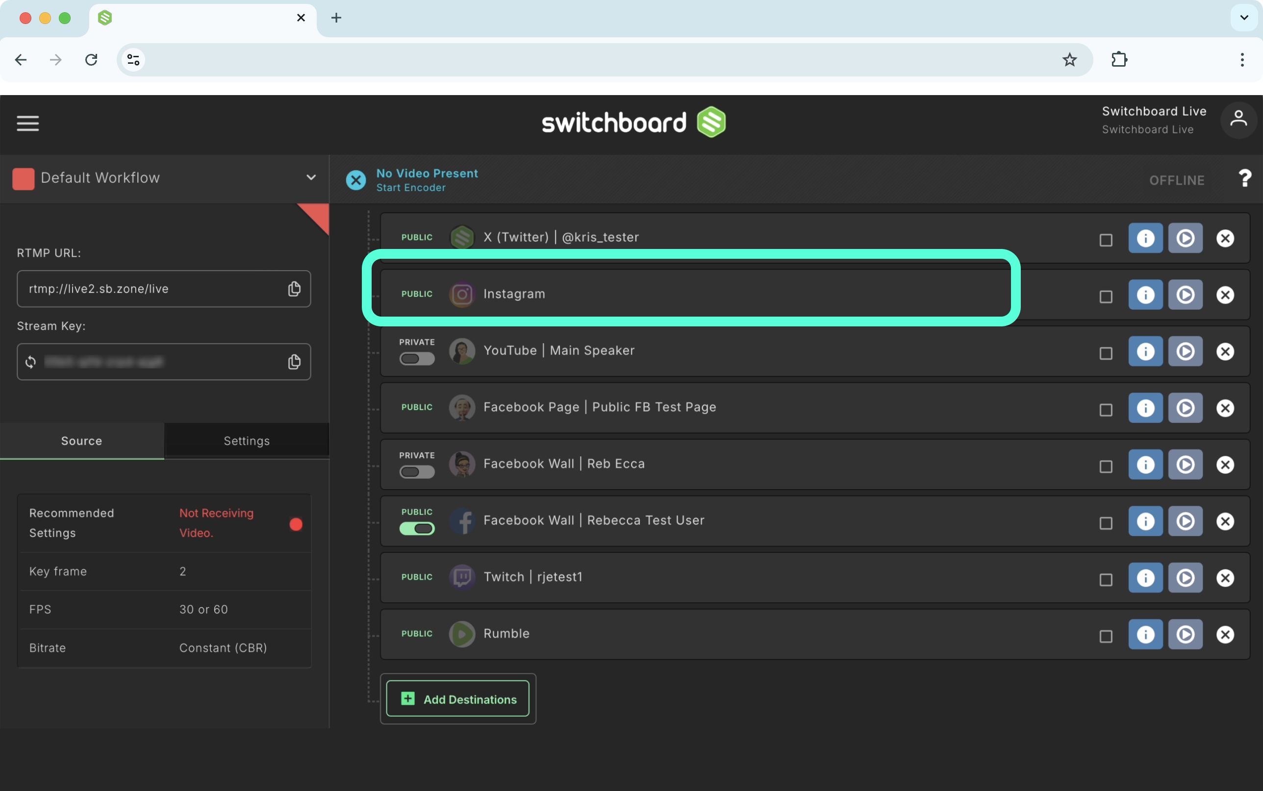Show info for X (Twitter) destination
The height and width of the screenshot is (791, 1263).
[1145, 238]
